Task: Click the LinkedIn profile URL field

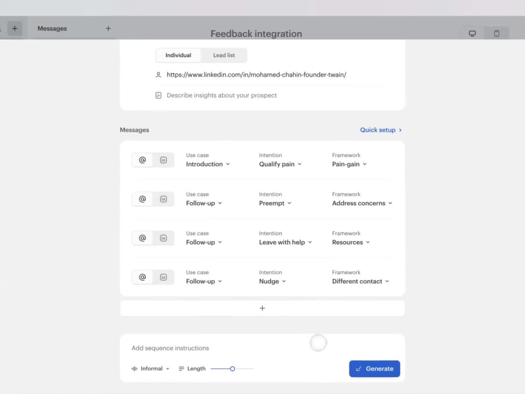Action: click(257, 75)
